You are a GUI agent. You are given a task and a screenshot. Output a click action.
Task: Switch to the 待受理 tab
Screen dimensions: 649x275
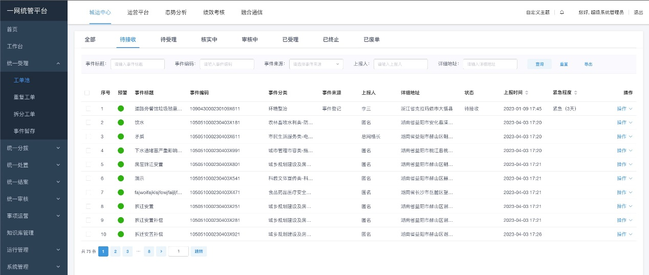tap(168, 39)
